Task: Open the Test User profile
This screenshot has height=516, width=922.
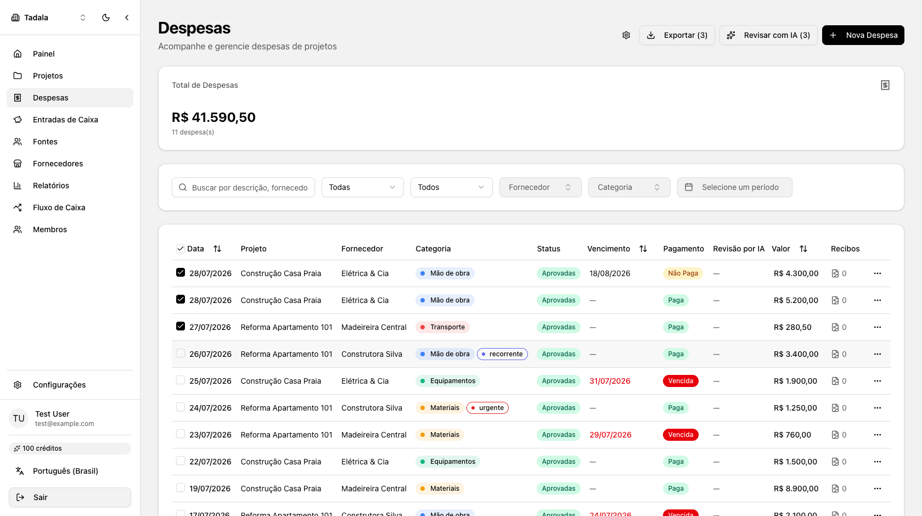Action: click(70, 418)
